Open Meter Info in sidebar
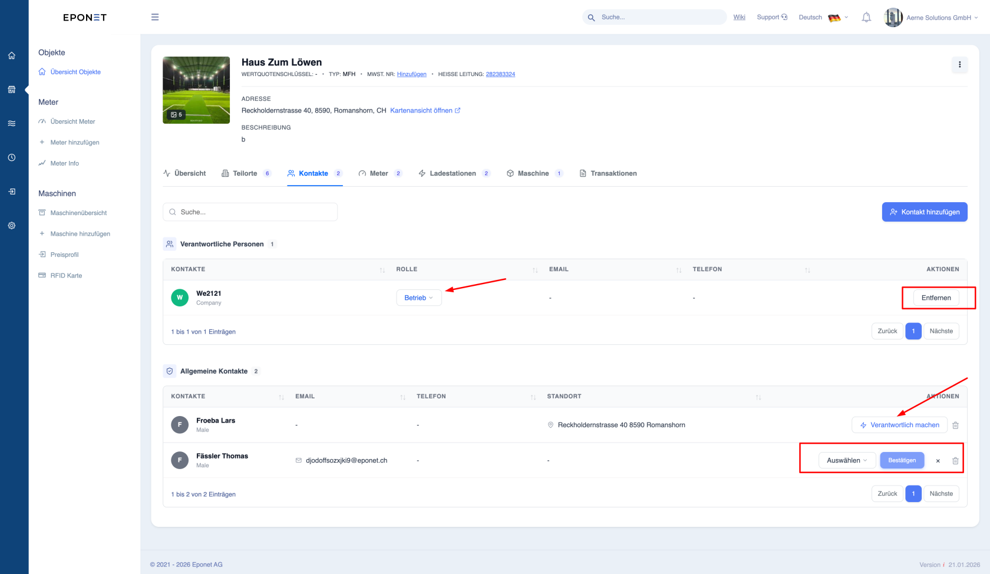Viewport: 990px width, 574px height. point(58,163)
